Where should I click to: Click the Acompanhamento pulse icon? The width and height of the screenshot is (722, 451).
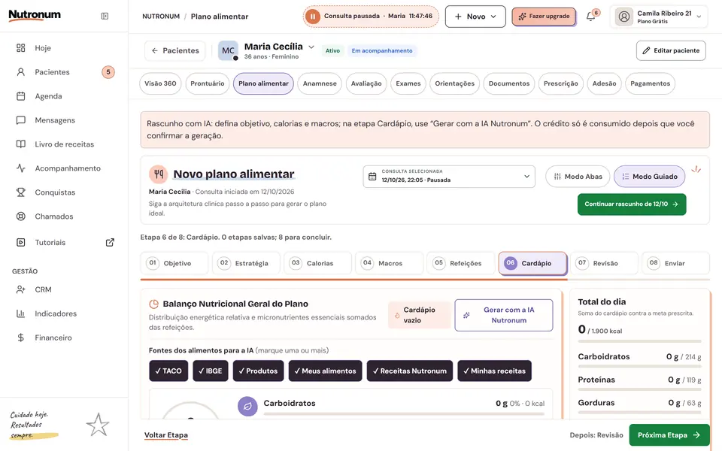pos(21,168)
